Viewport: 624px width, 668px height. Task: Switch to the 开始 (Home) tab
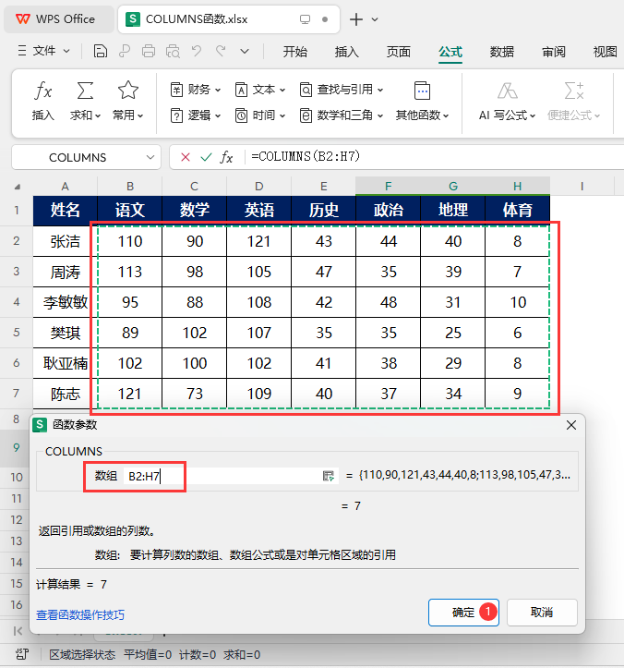pyautogui.click(x=295, y=52)
